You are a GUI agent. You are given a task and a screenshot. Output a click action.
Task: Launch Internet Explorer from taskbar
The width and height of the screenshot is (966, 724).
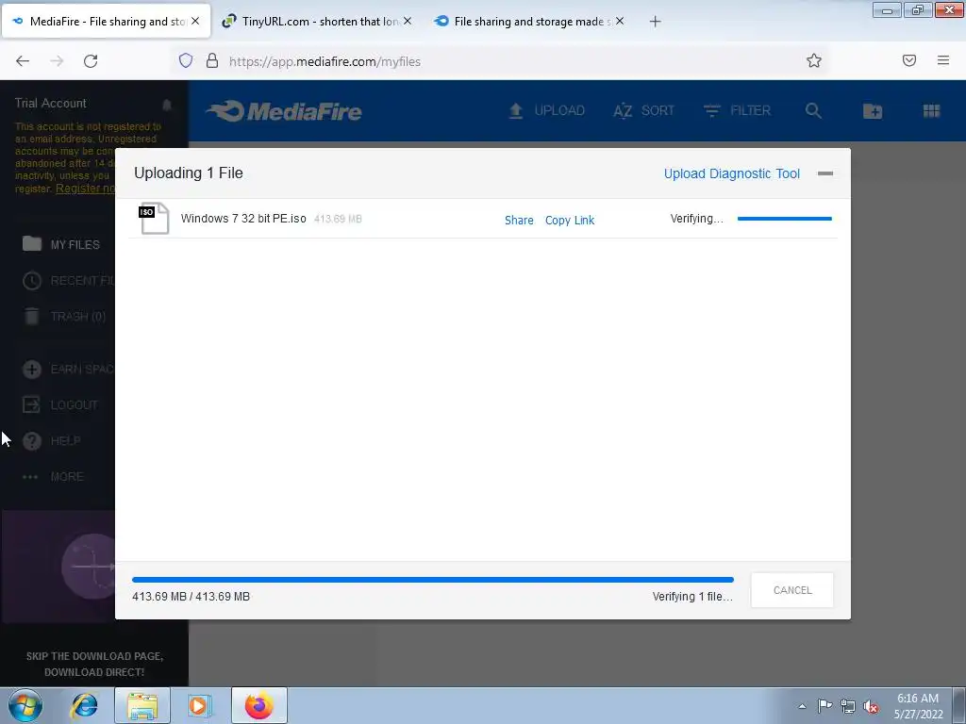pos(84,705)
